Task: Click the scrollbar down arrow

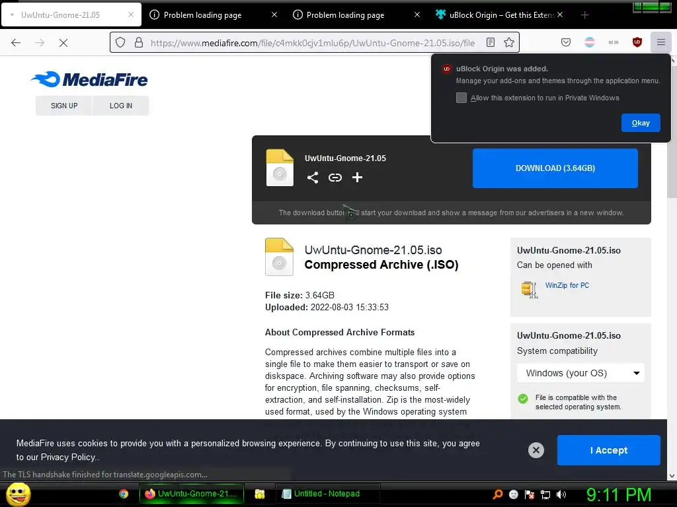Action: pos(672,476)
